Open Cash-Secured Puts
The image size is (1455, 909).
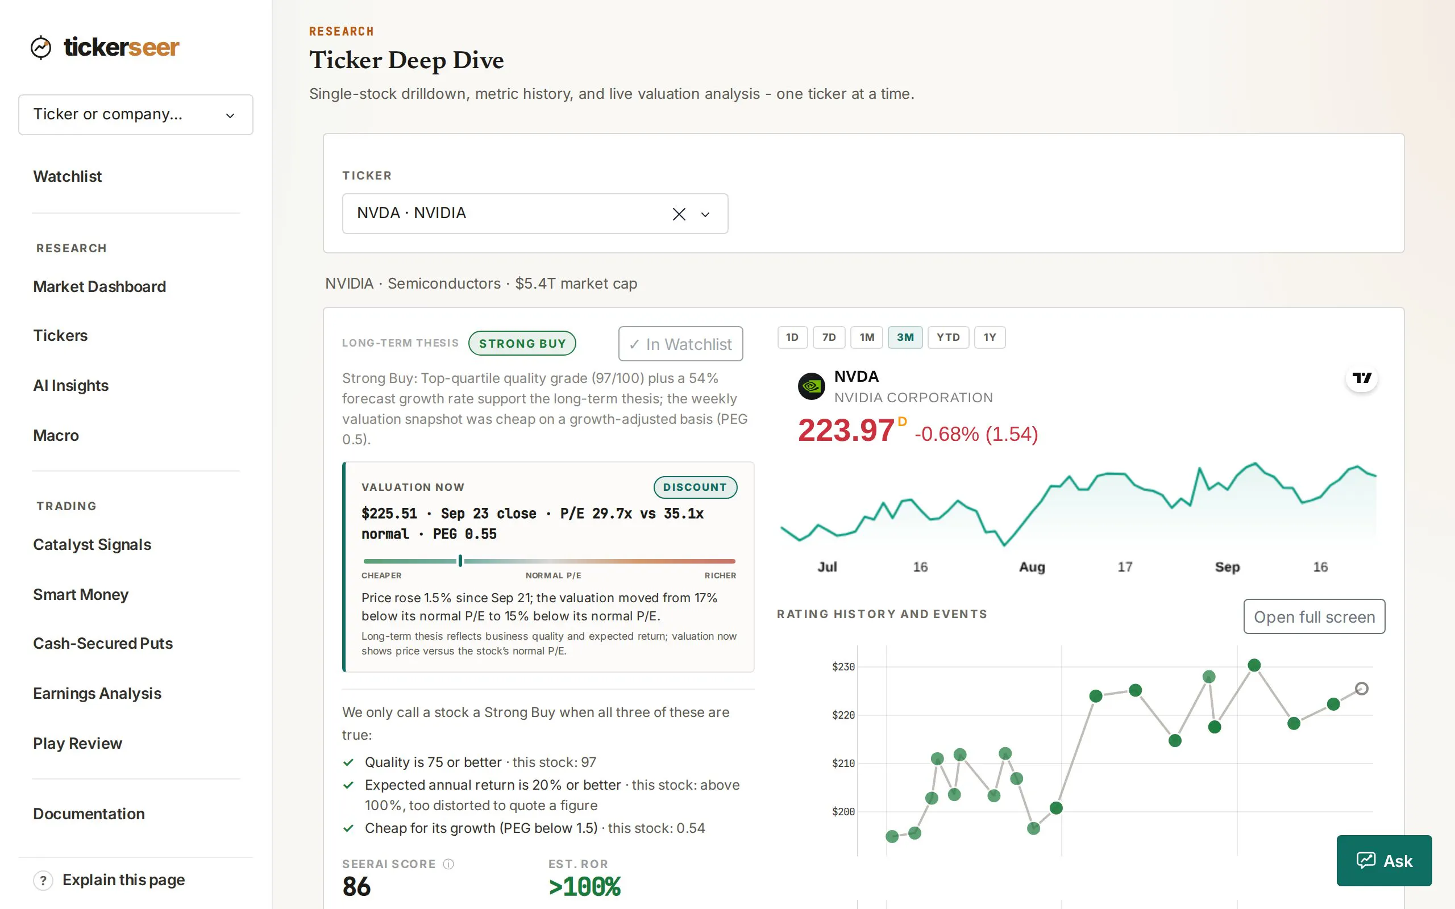click(x=103, y=643)
